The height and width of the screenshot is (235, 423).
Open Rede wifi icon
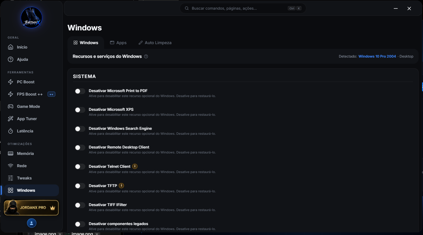(x=11, y=166)
